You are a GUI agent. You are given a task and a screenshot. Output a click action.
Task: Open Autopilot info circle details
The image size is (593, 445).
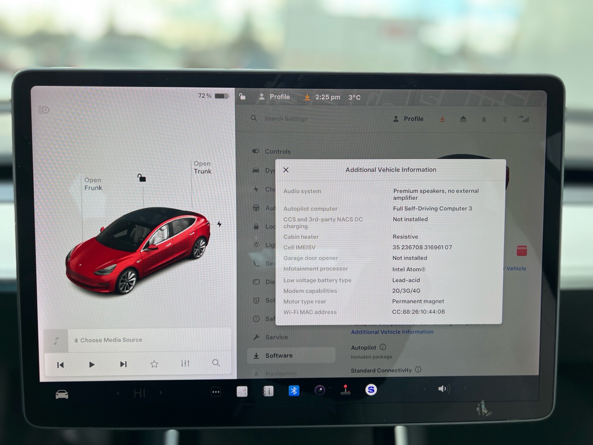(x=383, y=347)
